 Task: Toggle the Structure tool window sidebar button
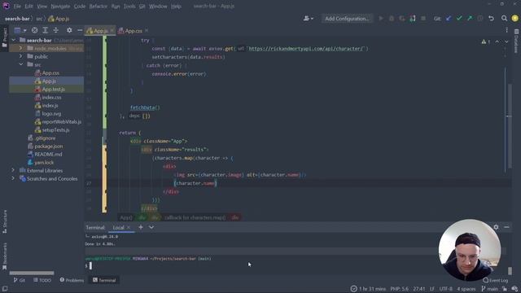pyautogui.click(x=5, y=221)
